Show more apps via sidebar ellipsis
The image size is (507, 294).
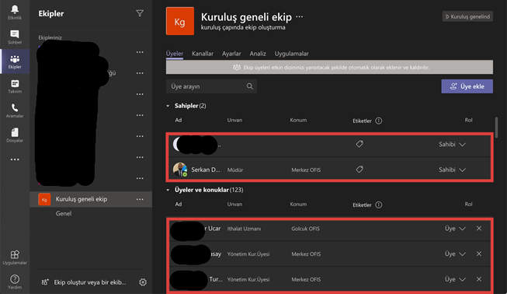click(15, 159)
